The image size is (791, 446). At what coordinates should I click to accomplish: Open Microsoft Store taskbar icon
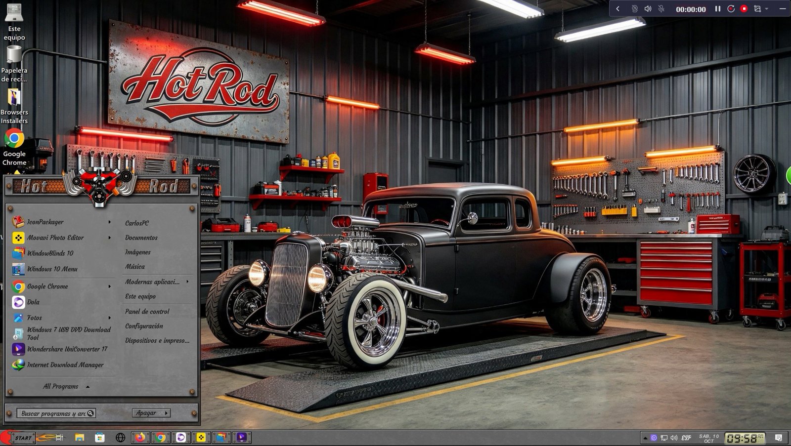pyautogui.click(x=100, y=438)
